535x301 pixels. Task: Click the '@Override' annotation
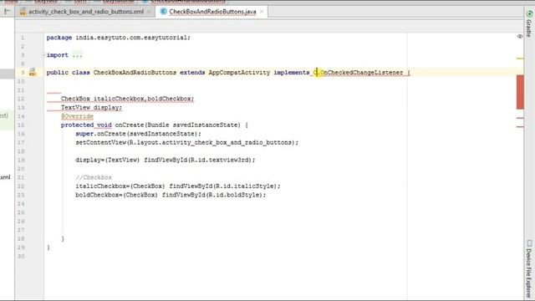click(x=77, y=116)
